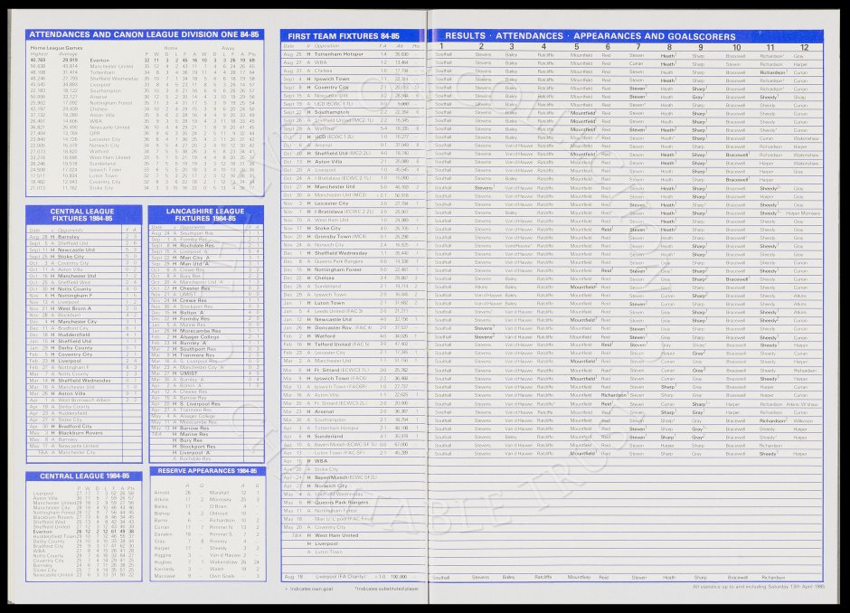Click 'Tottenham' in the Division One table

click(x=102, y=72)
